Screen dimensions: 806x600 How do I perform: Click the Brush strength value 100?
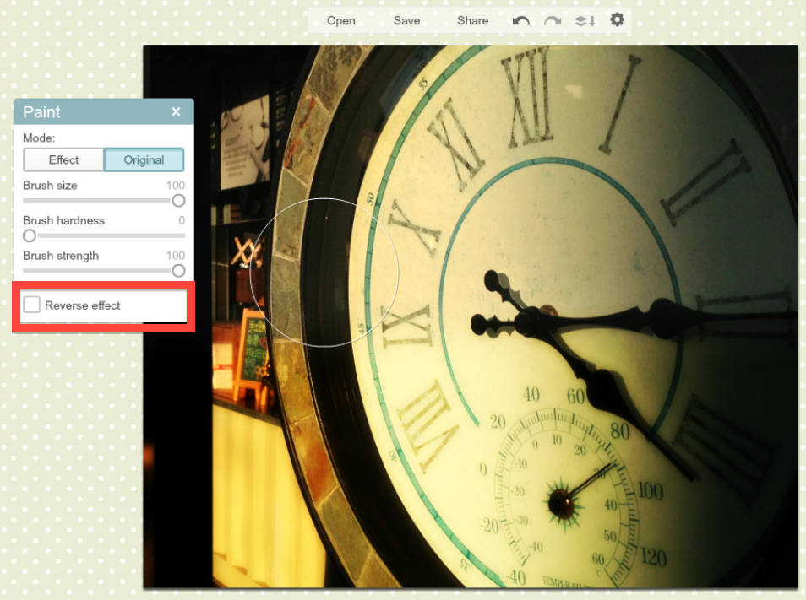pyautogui.click(x=175, y=255)
